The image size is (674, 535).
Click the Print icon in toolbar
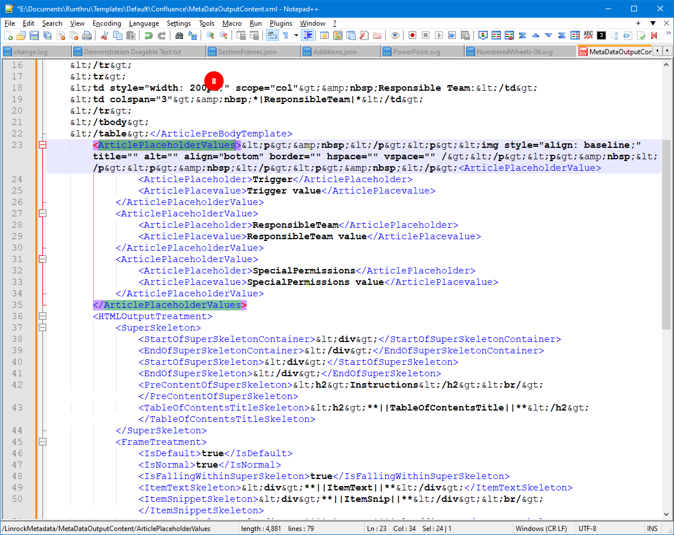(x=87, y=35)
